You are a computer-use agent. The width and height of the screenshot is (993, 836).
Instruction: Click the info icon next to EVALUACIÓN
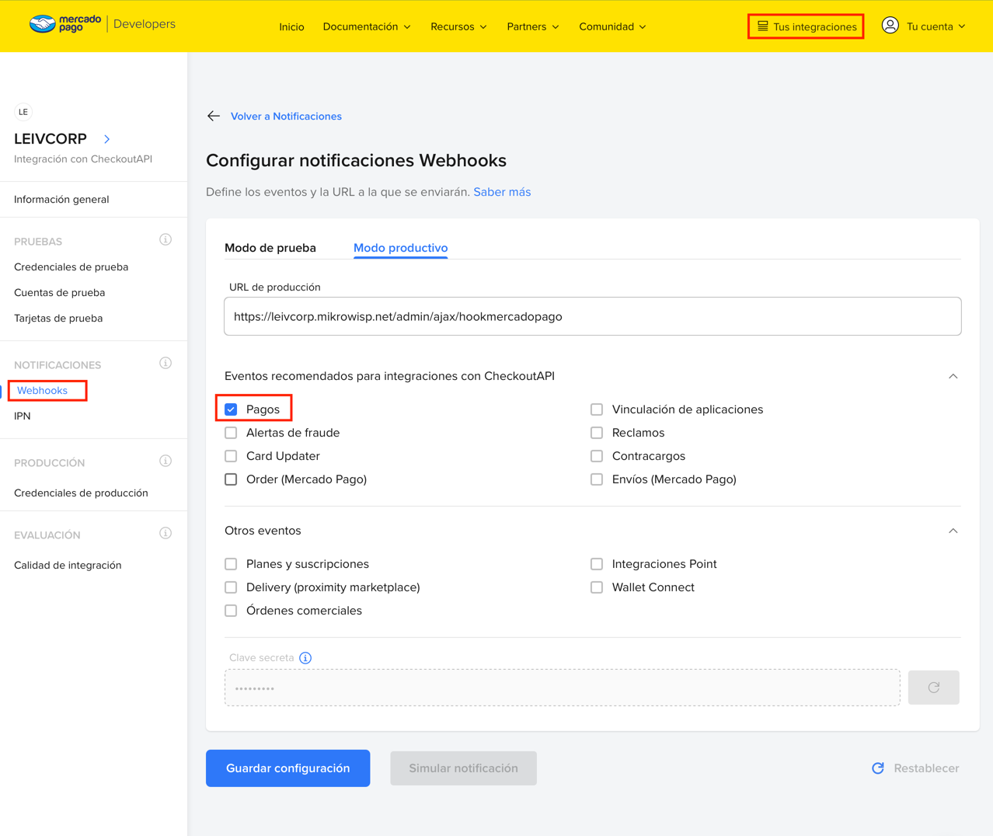pyautogui.click(x=165, y=534)
